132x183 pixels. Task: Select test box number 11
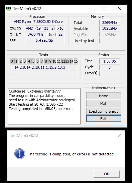[59, 61]
